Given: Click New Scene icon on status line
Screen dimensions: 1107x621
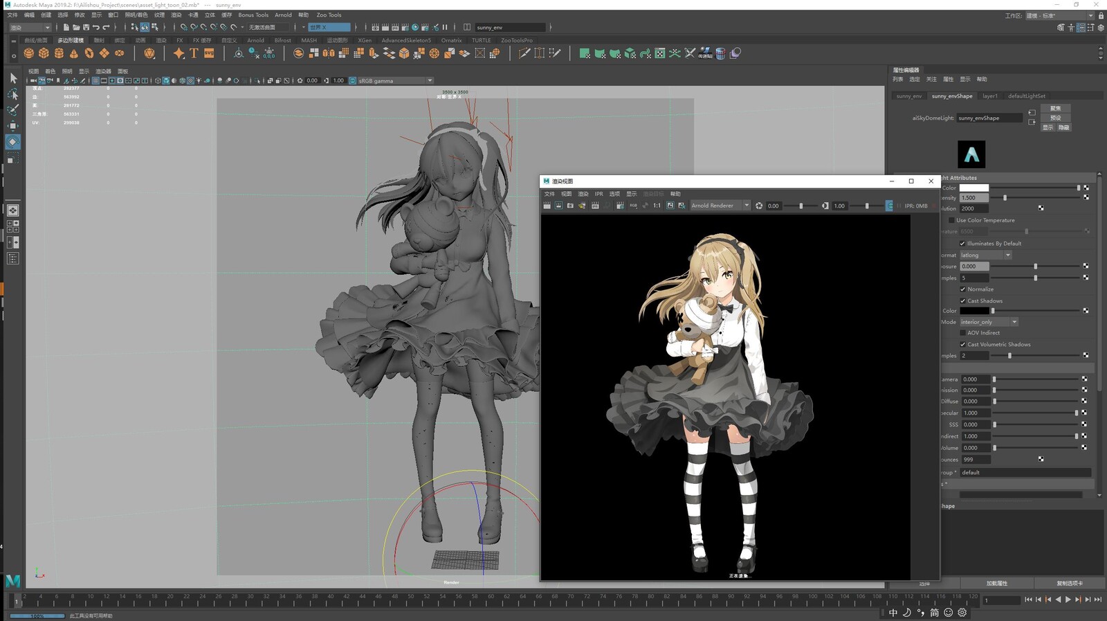Looking at the screenshot, I should (x=66, y=27).
